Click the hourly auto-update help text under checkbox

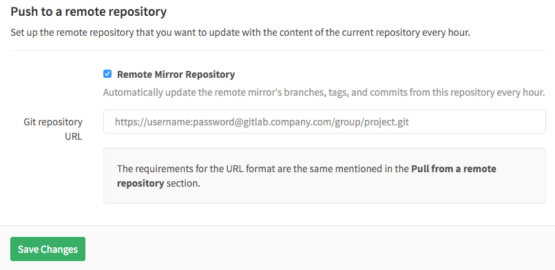click(x=324, y=92)
